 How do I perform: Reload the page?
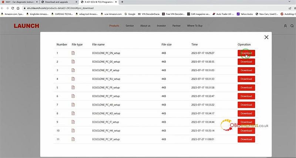[x=13, y=8]
